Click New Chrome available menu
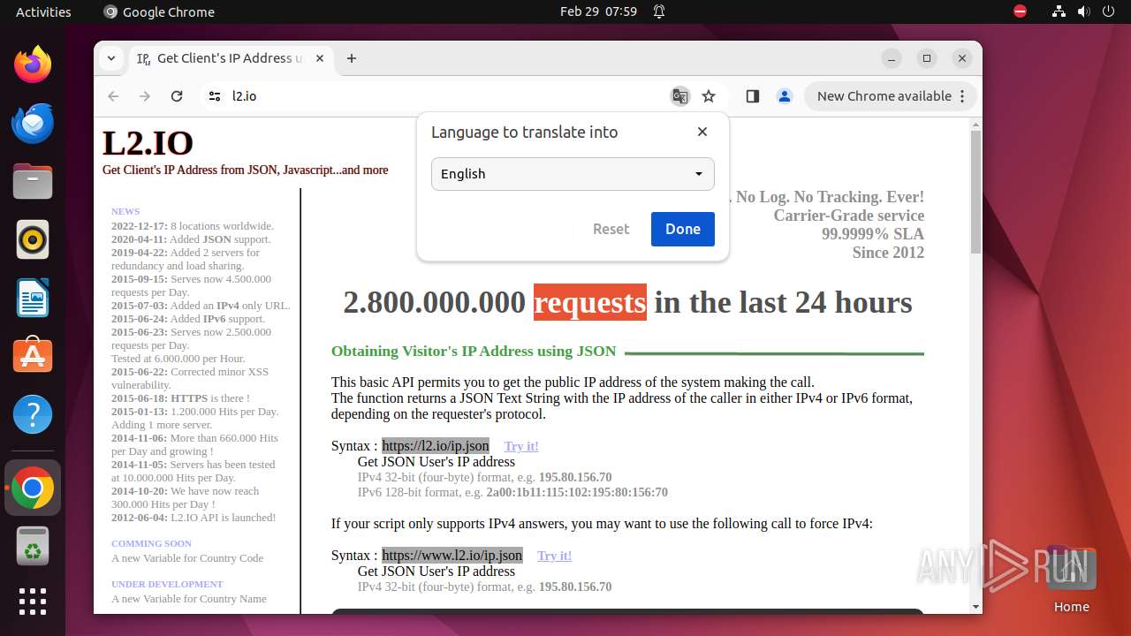Viewport: 1131px width, 636px height. pos(890,96)
